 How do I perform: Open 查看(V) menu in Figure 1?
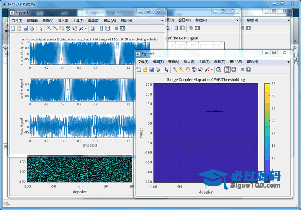point(48,21)
